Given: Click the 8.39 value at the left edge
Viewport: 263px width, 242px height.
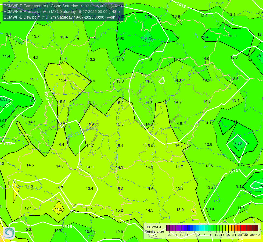Looking at the screenshot, I should click(x=4, y=99).
